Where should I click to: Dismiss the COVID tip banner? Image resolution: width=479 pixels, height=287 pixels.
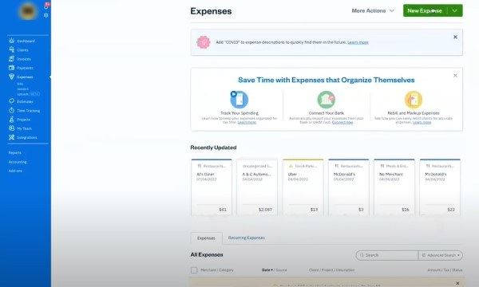click(x=455, y=37)
